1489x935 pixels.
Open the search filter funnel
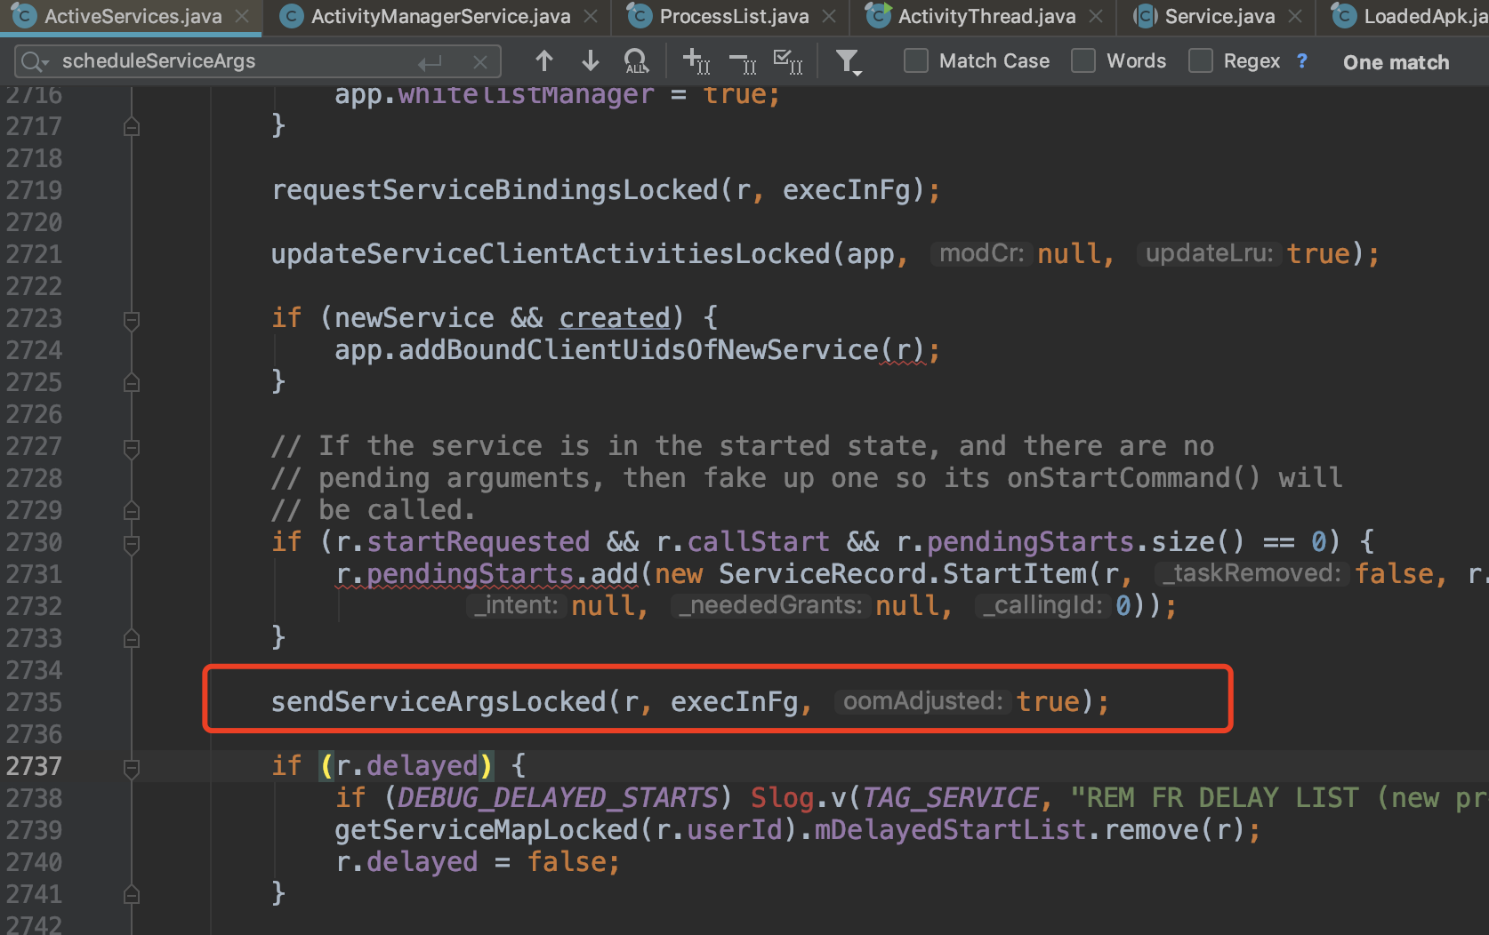coord(848,60)
